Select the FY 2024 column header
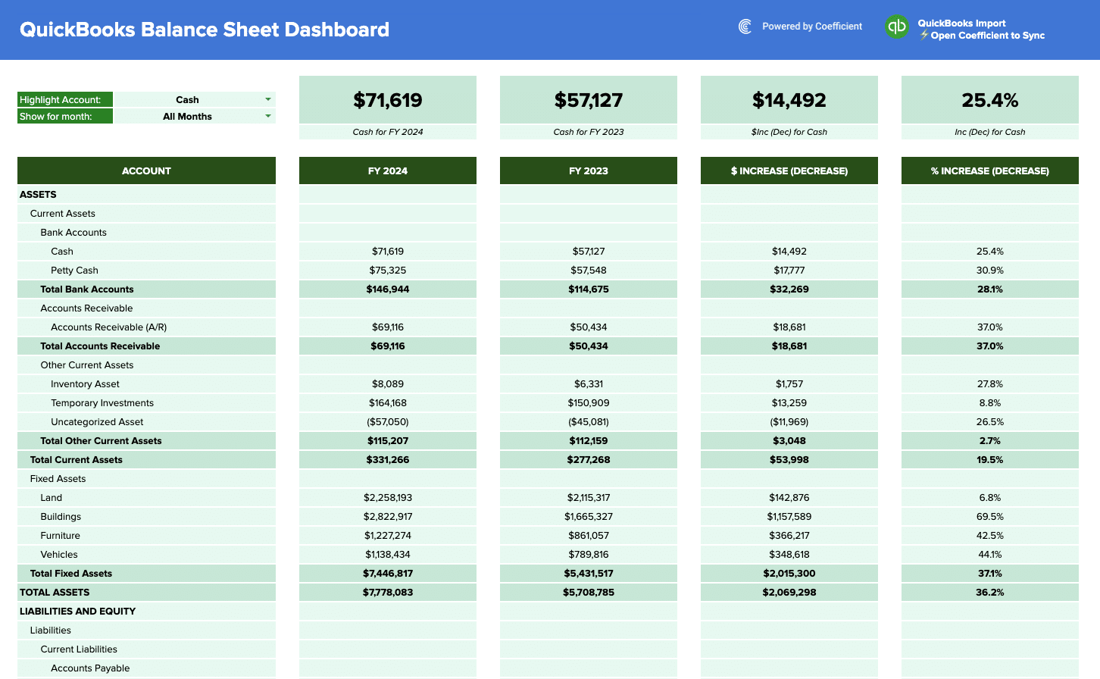 click(388, 171)
